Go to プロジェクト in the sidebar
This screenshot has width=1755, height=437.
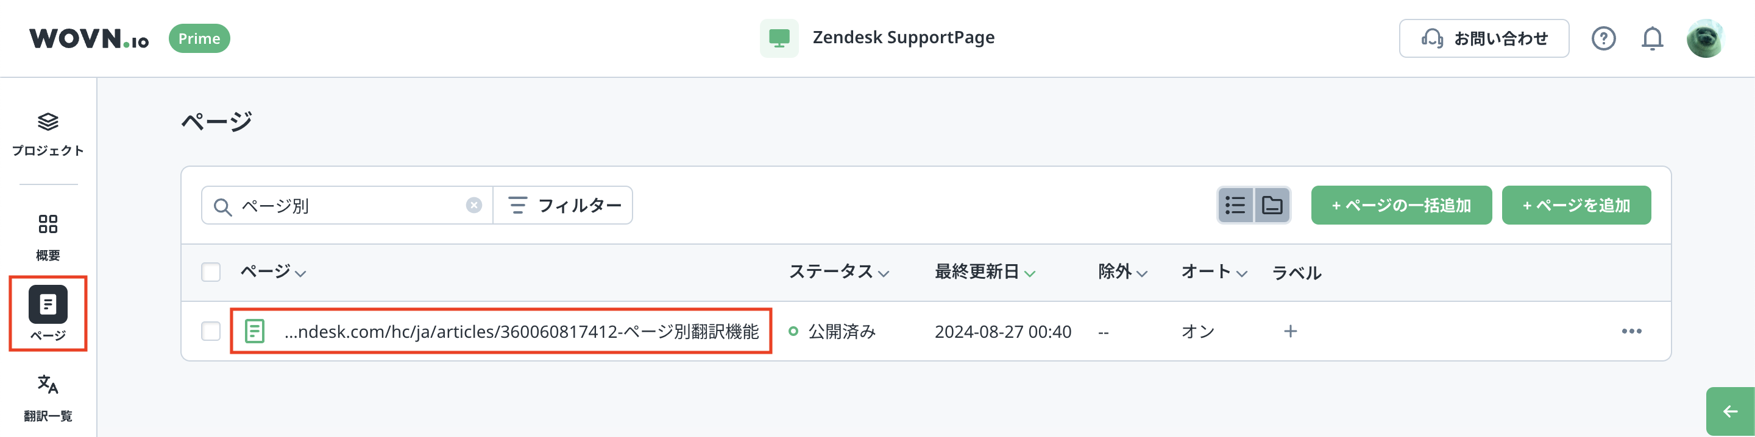(x=48, y=134)
